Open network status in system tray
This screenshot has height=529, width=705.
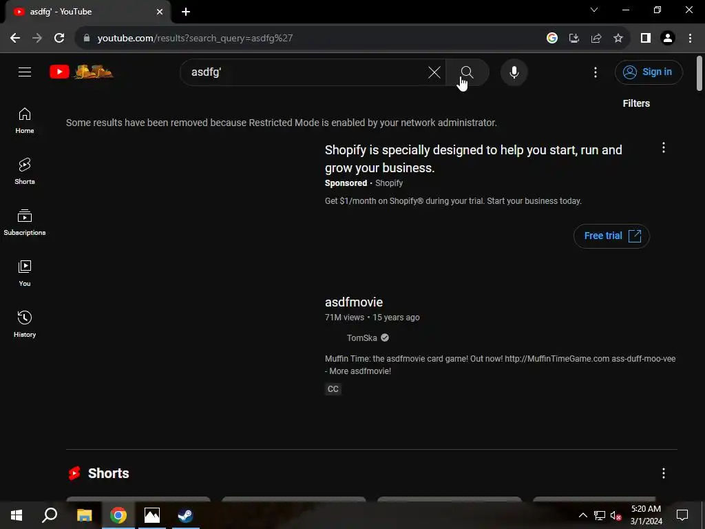[600, 515]
